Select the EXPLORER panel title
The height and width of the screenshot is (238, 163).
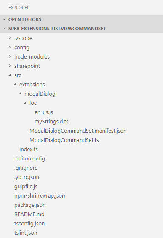(19, 8)
